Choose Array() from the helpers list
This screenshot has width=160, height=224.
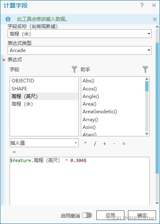90,120
